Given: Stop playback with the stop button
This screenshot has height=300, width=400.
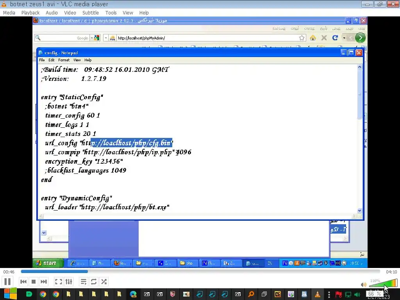Looking at the screenshot, I should coord(34,282).
